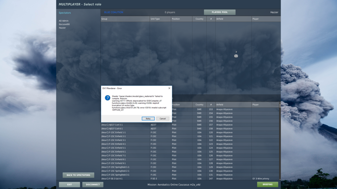Click the 0 players count label

tap(170, 12)
